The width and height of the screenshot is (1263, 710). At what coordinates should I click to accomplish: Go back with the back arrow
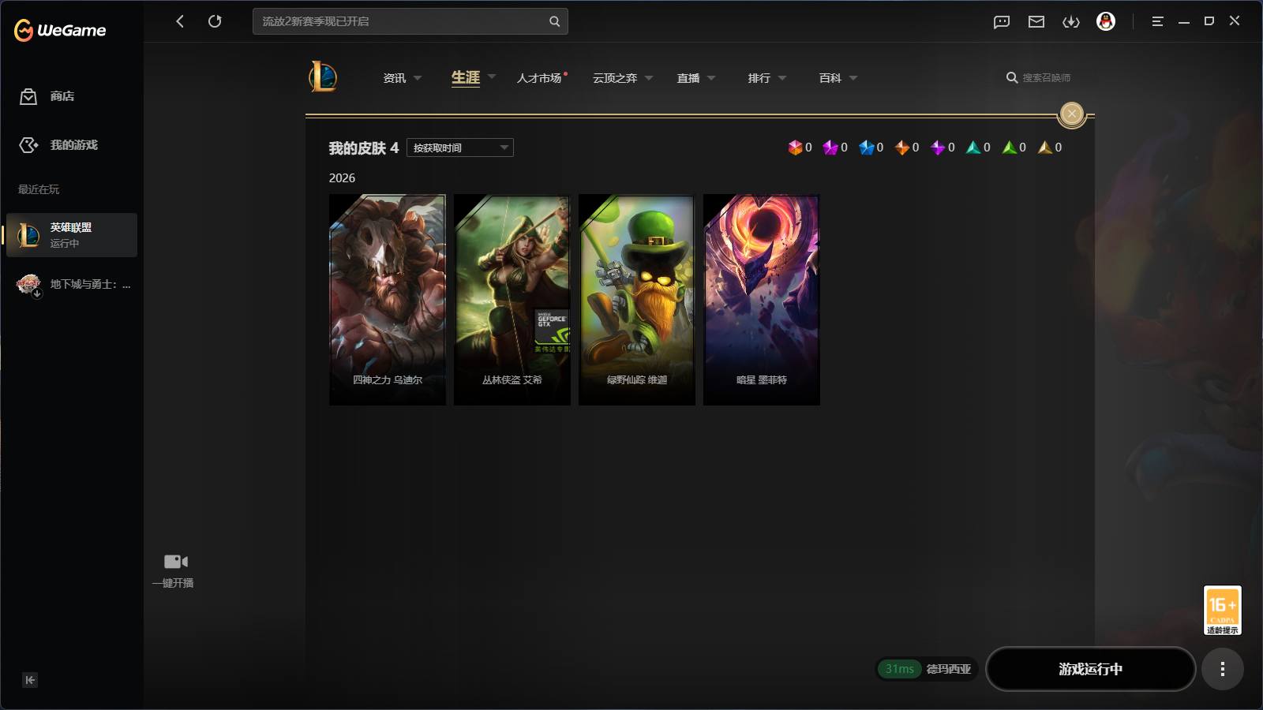click(180, 21)
